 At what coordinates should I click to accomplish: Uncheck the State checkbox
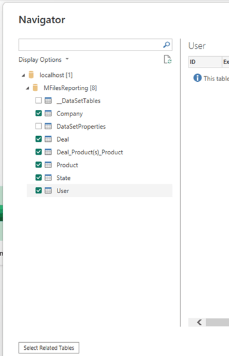click(39, 177)
